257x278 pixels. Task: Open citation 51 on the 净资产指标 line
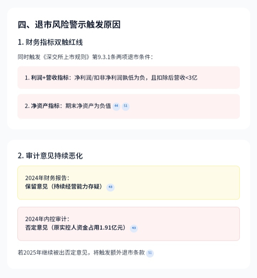(x=125, y=106)
